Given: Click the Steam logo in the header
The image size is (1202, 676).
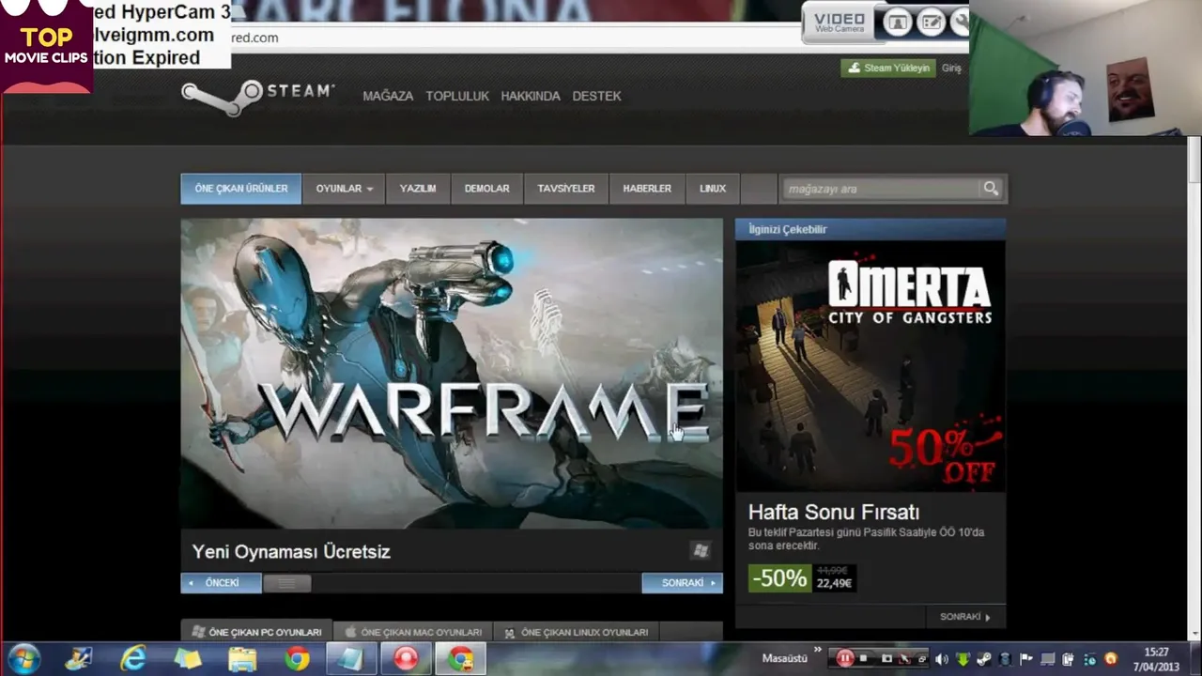Looking at the screenshot, I should [x=258, y=97].
